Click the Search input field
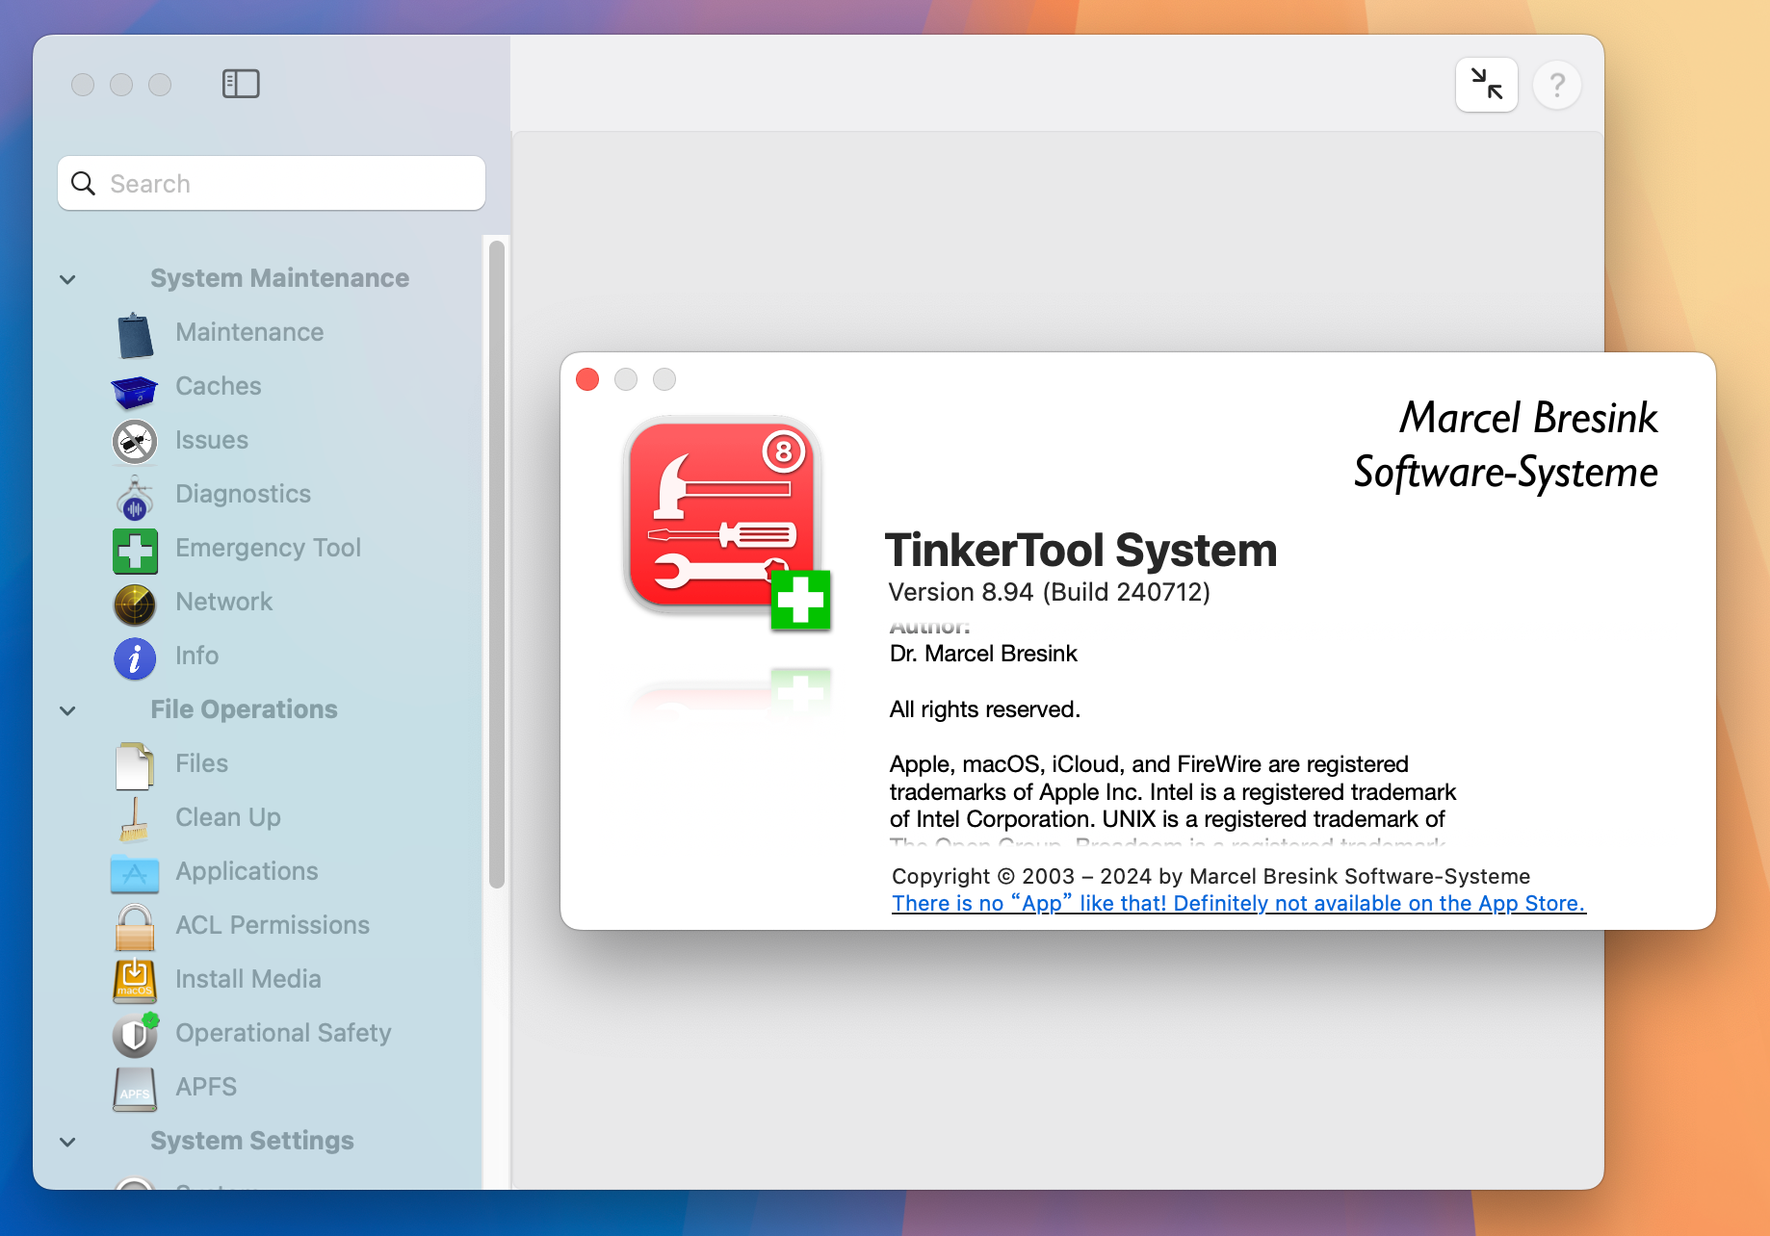 (x=272, y=183)
